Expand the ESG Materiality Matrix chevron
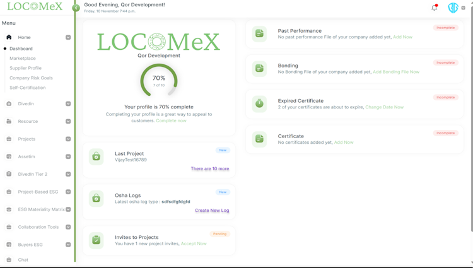 coord(68,209)
